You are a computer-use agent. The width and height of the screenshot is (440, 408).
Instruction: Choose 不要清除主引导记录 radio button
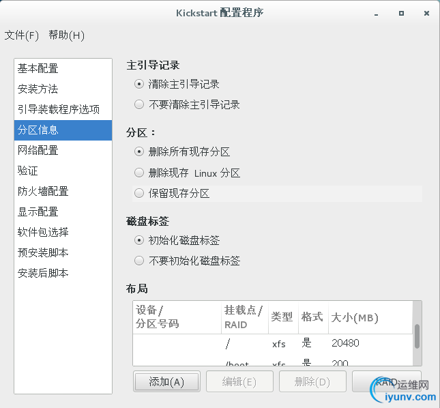point(139,104)
